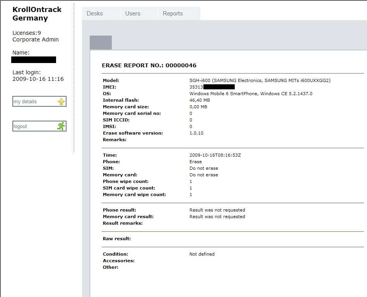
Task: Click the KrollOntrack Germany title
Action: pos(37,14)
